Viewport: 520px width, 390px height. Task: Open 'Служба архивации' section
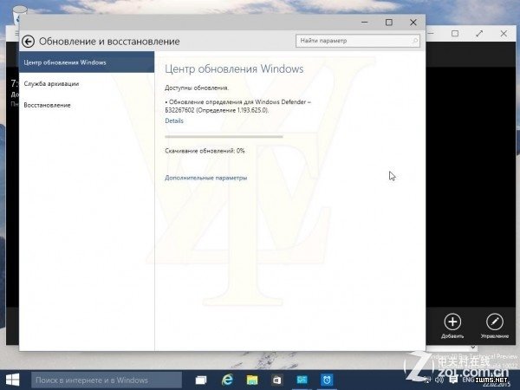point(51,83)
